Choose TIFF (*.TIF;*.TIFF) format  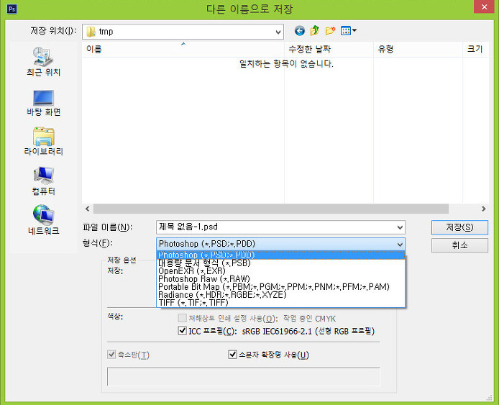pyautogui.click(x=280, y=303)
